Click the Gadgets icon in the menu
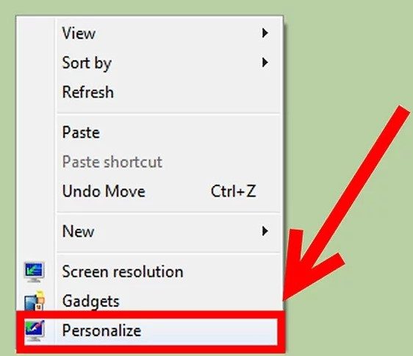The image size is (413, 356). tap(35, 300)
